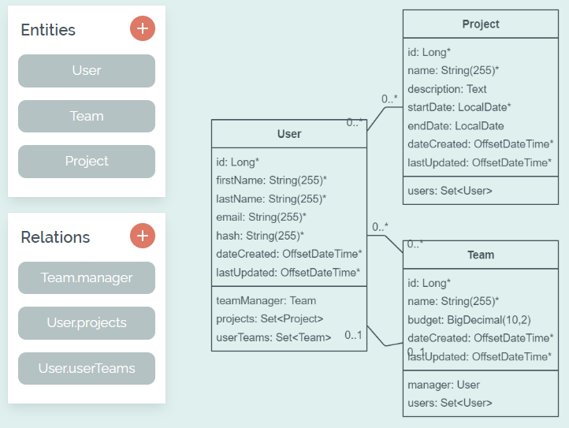The image size is (569, 428).
Task: Select 'lastUpdated: OffsetDateTime*' in Project box
Action: tap(480, 162)
